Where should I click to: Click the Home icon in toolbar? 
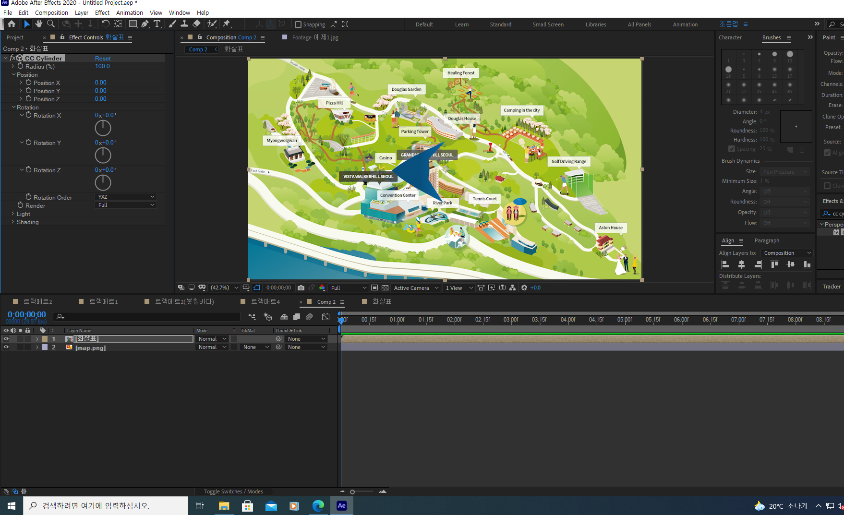12,24
